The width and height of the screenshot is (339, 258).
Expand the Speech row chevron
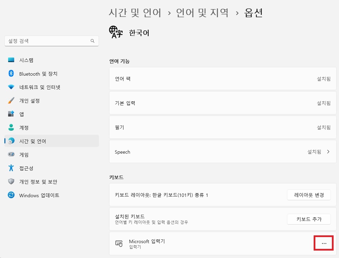328,152
